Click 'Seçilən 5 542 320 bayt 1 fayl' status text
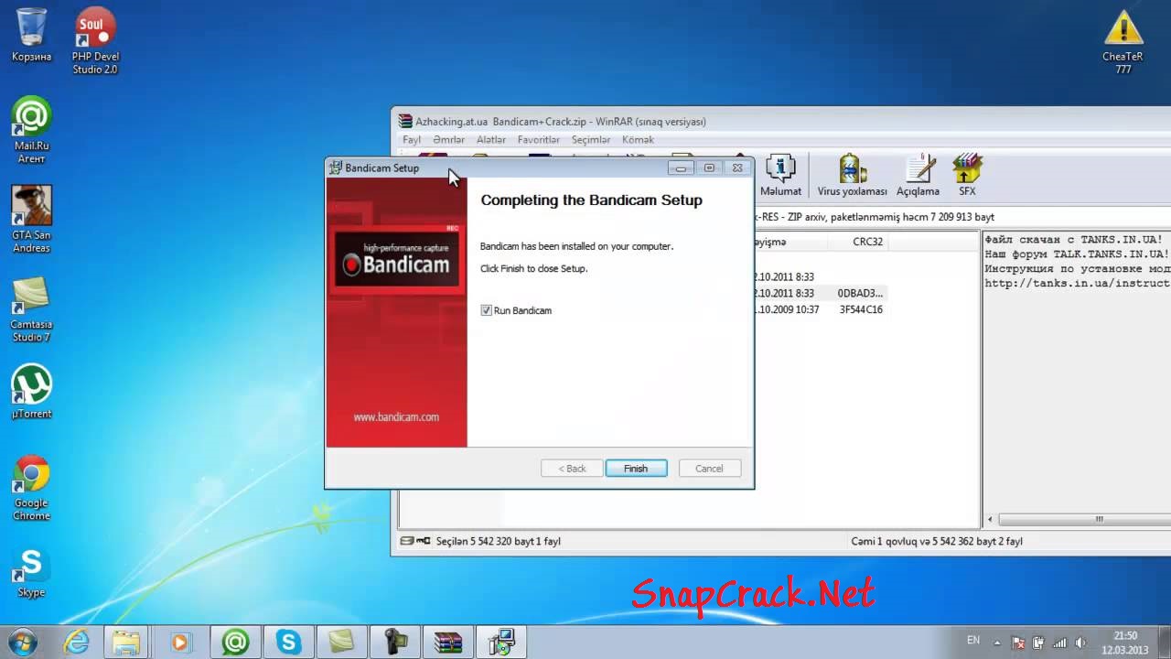The width and height of the screenshot is (1171, 659). pos(499,541)
